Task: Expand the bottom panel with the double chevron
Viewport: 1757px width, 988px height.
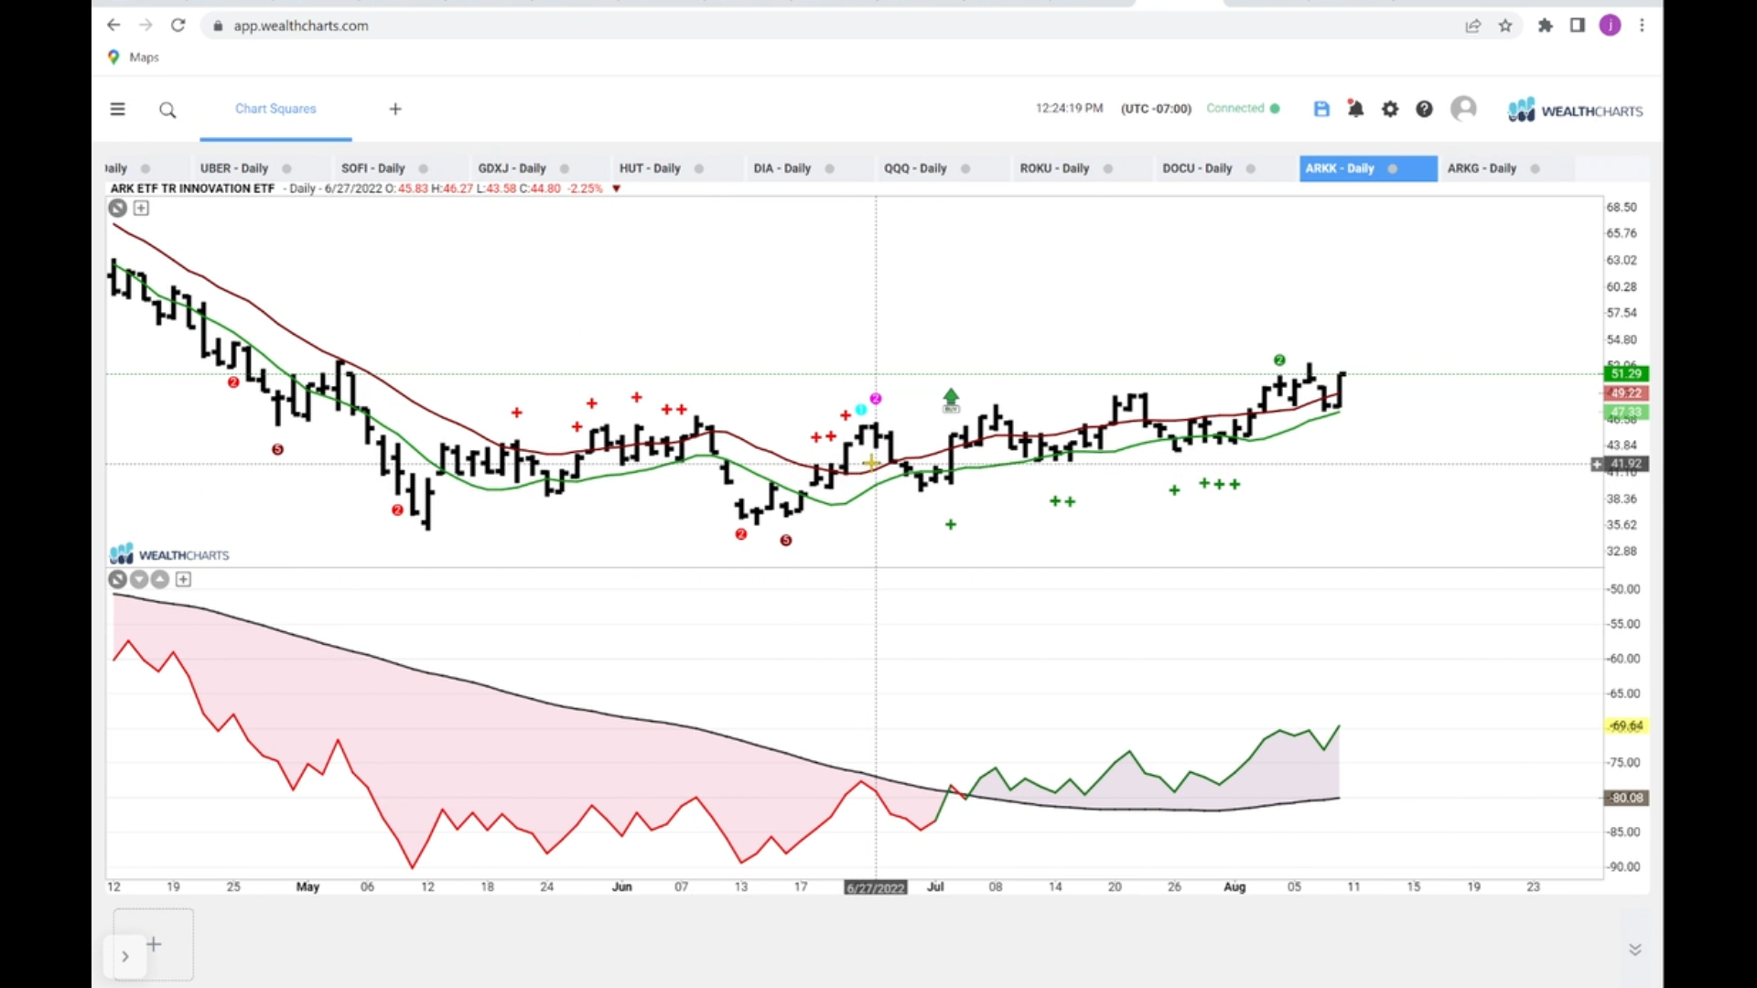Action: pos(1635,950)
